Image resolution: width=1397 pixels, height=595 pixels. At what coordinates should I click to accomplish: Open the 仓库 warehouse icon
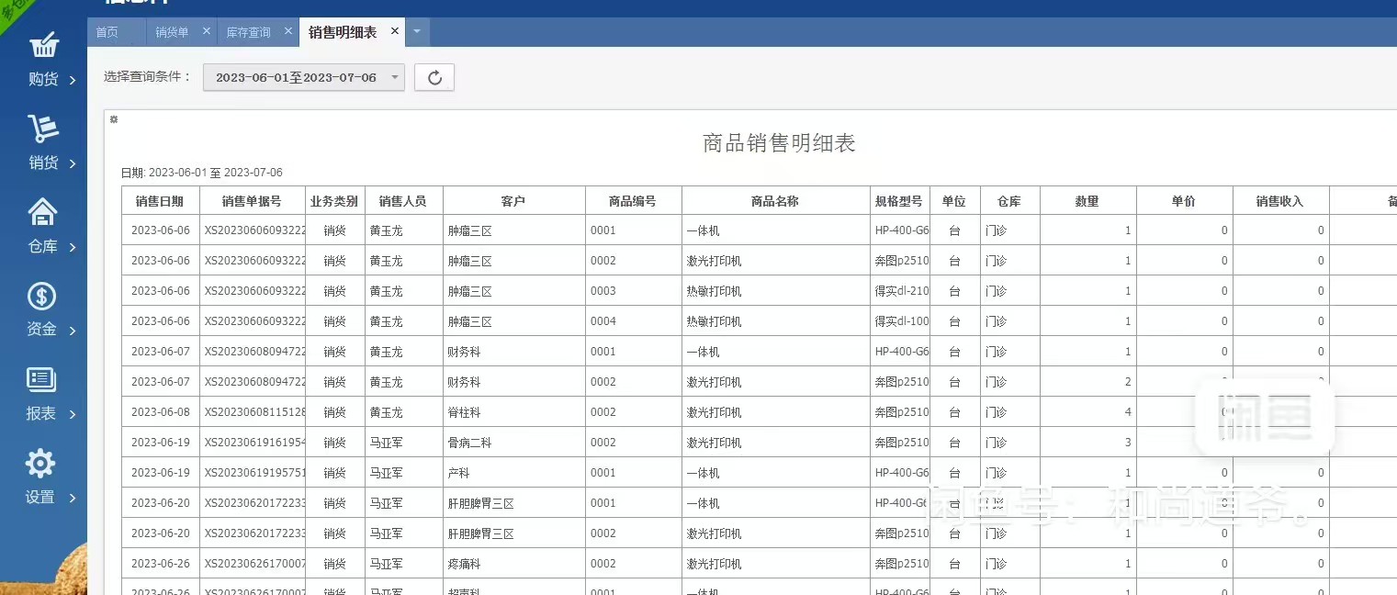pos(43,213)
